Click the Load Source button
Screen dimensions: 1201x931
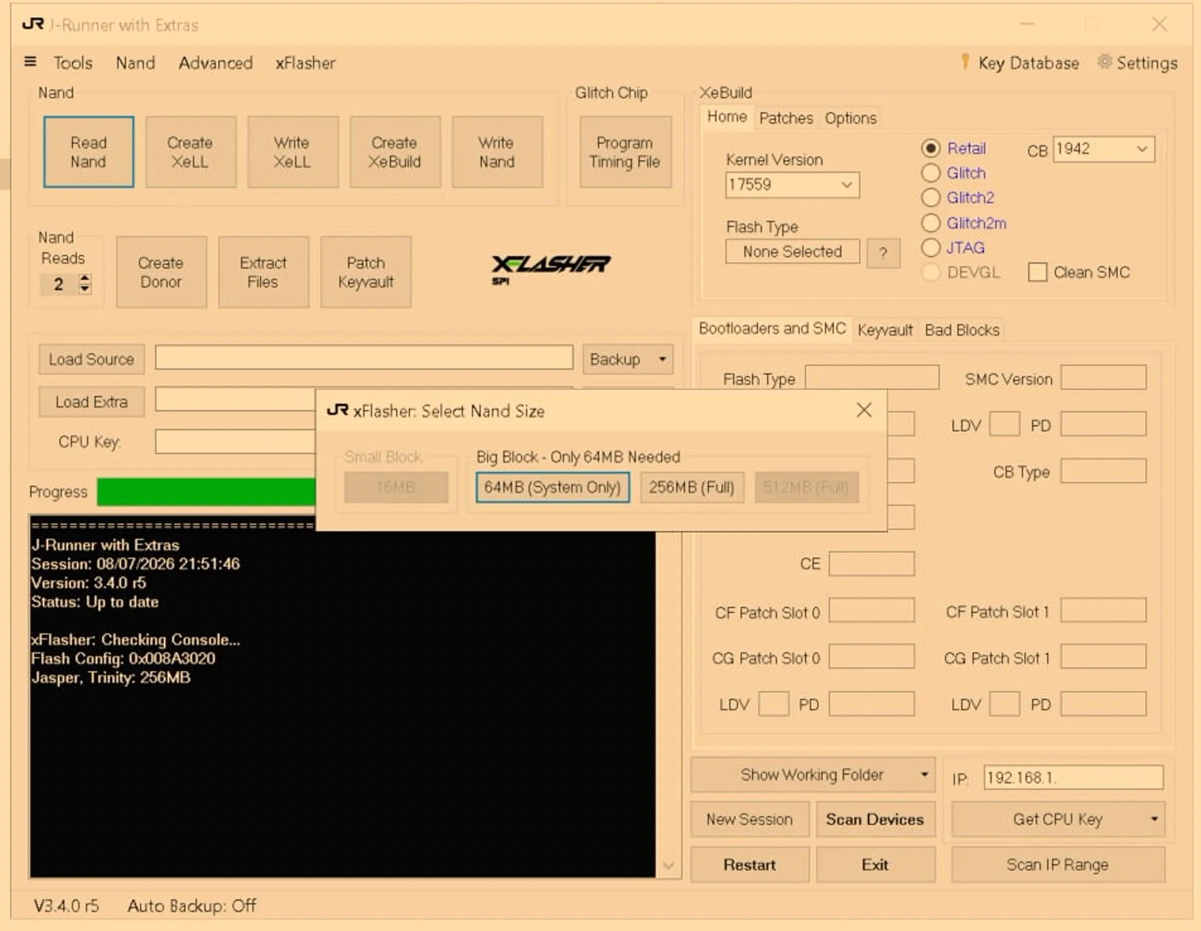tap(91, 359)
